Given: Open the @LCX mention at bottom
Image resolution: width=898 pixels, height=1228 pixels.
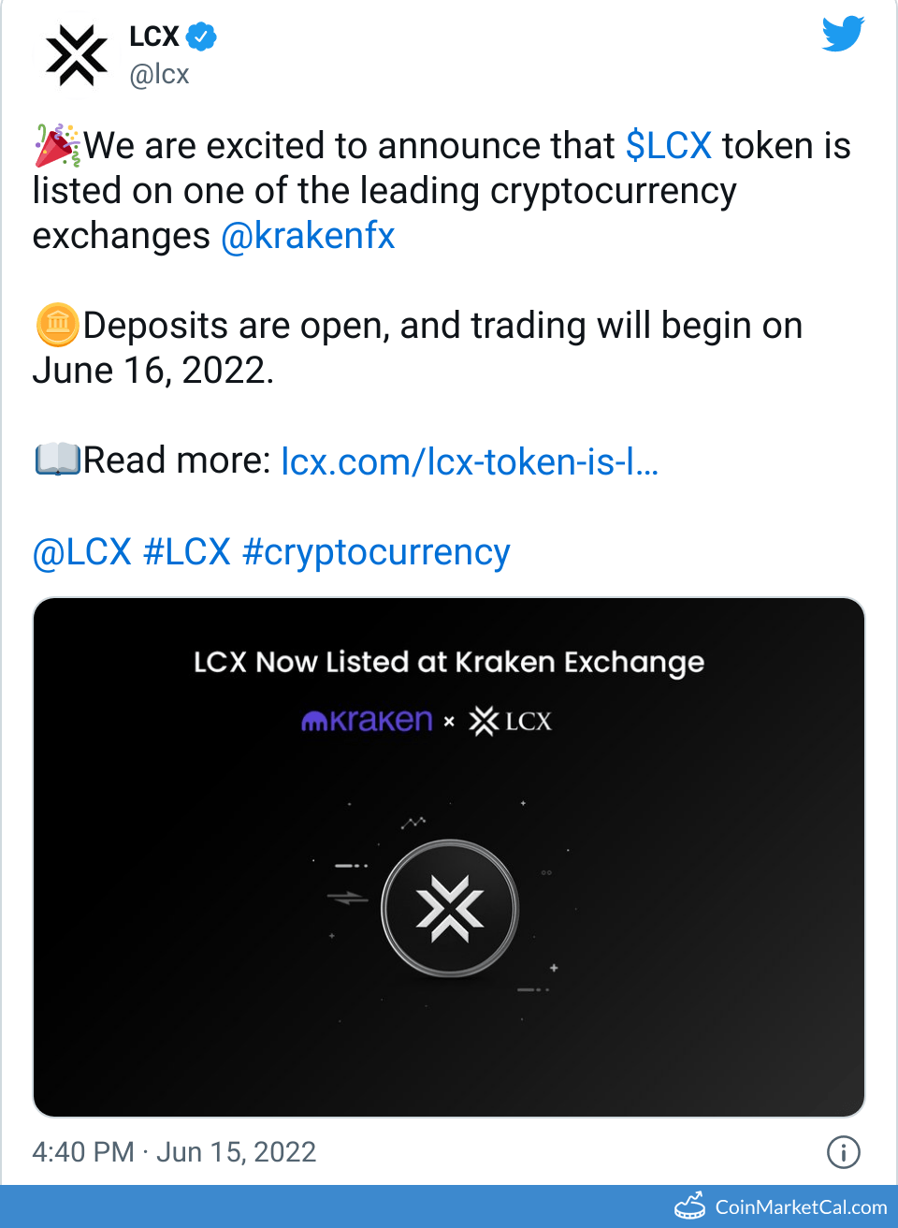Looking at the screenshot, I should point(82,551).
